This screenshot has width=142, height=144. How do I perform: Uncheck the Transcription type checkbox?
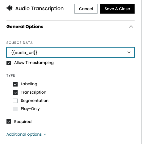pyautogui.click(x=15, y=92)
